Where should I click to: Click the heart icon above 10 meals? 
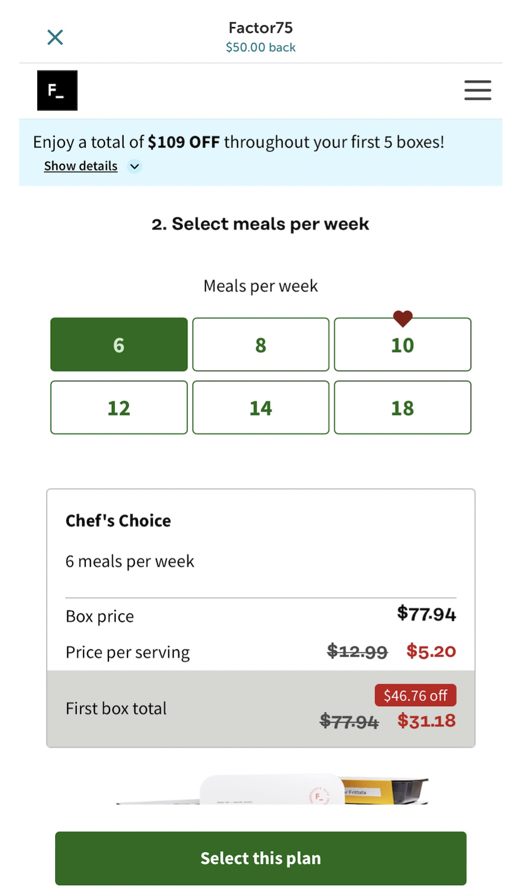pyautogui.click(x=403, y=318)
